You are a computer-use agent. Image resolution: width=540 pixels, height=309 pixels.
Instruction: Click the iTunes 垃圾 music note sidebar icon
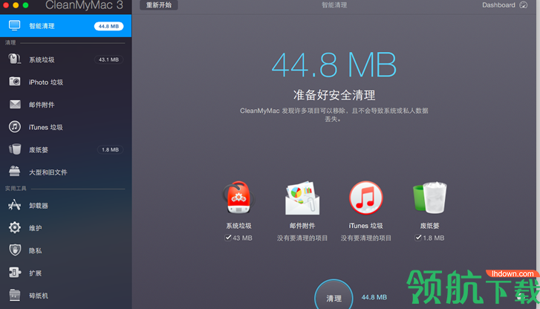coord(14,127)
